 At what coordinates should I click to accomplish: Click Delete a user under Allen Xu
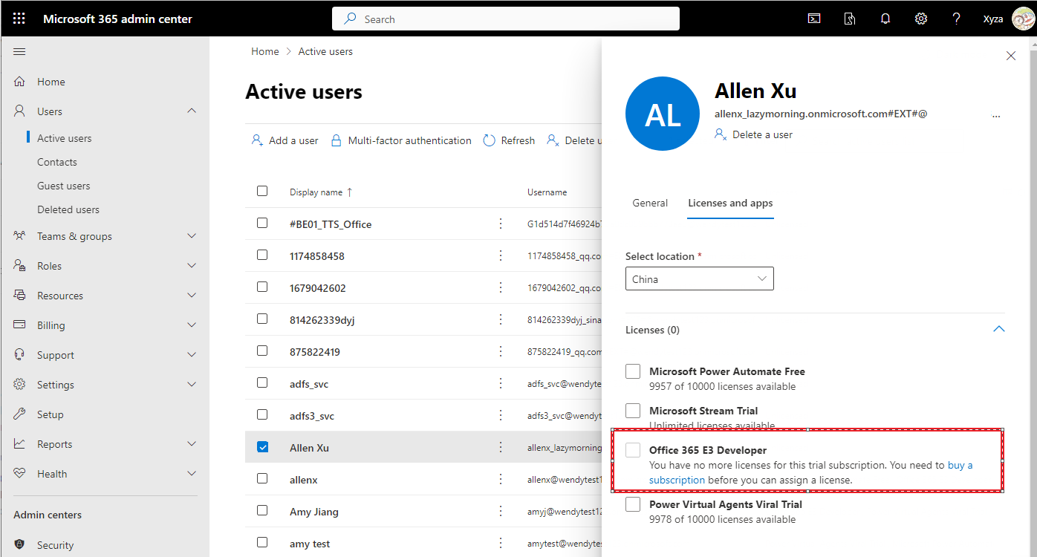point(754,134)
